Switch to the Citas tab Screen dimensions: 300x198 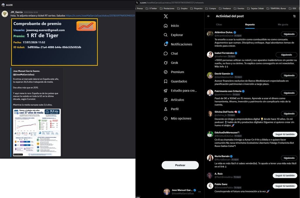click(219, 25)
